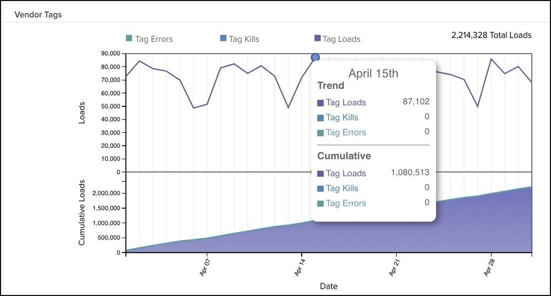Click the 87,102 Tag Loads value
The image size is (551, 296).
coord(416,102)
